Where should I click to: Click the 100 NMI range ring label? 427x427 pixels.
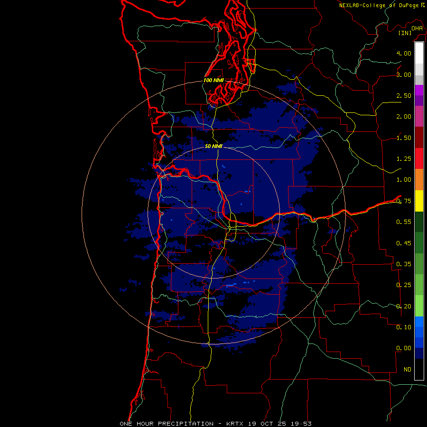click(213, 80)
